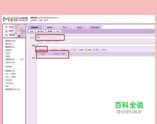Screen dimensions: 157x124
Task: Open 简历 in the sidebar
Action: (x=7, y=86)
